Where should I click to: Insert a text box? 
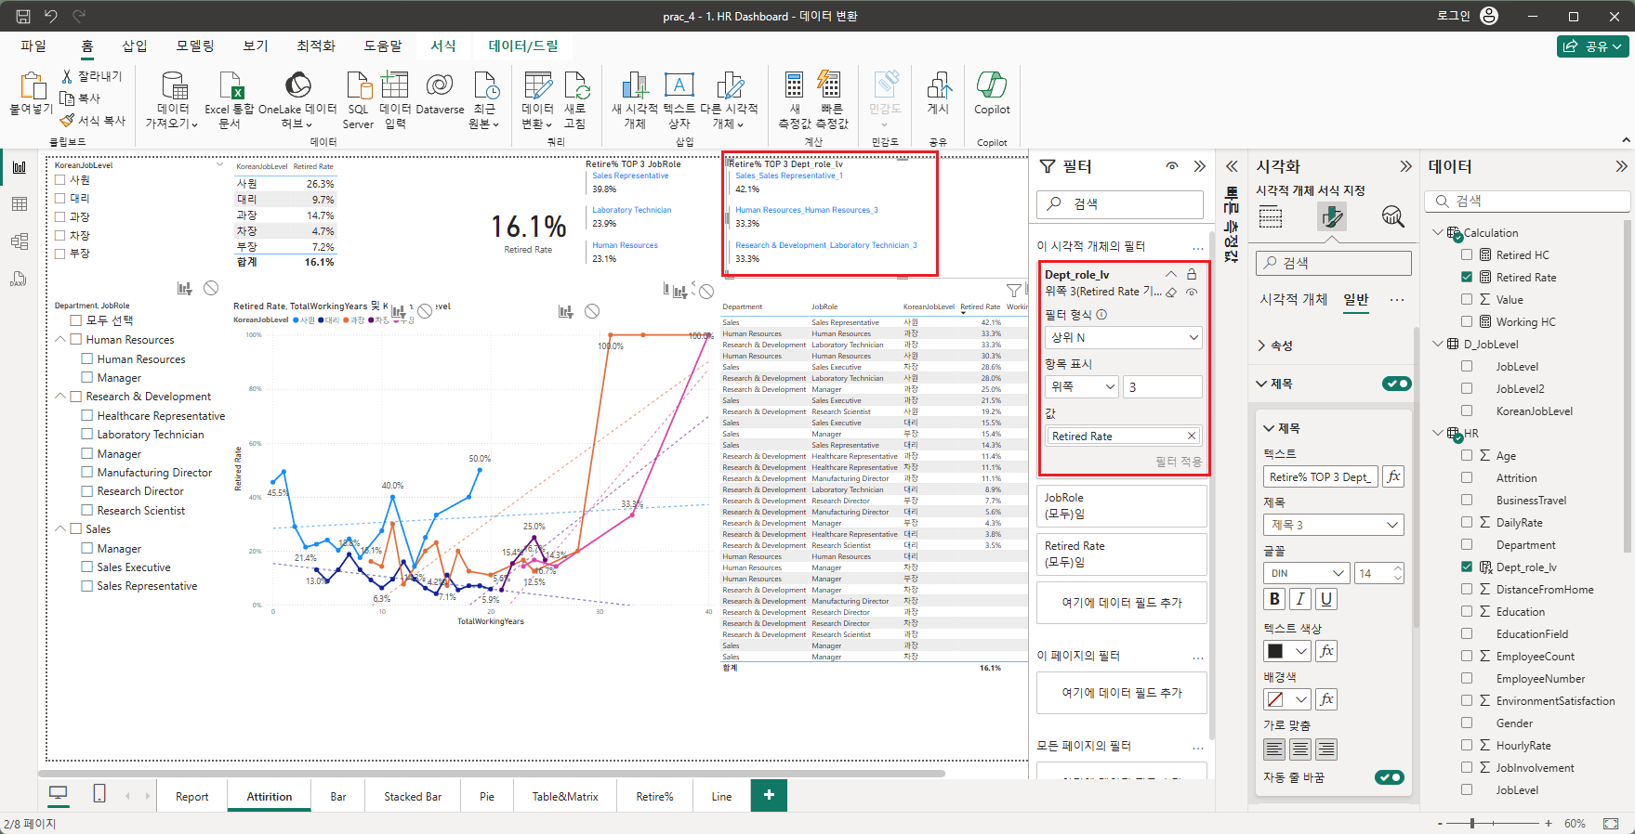(679, 99)
